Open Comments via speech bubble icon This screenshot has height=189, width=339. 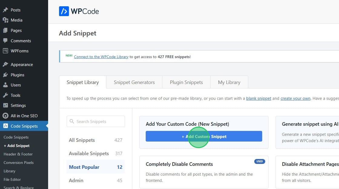pos(5,41)
